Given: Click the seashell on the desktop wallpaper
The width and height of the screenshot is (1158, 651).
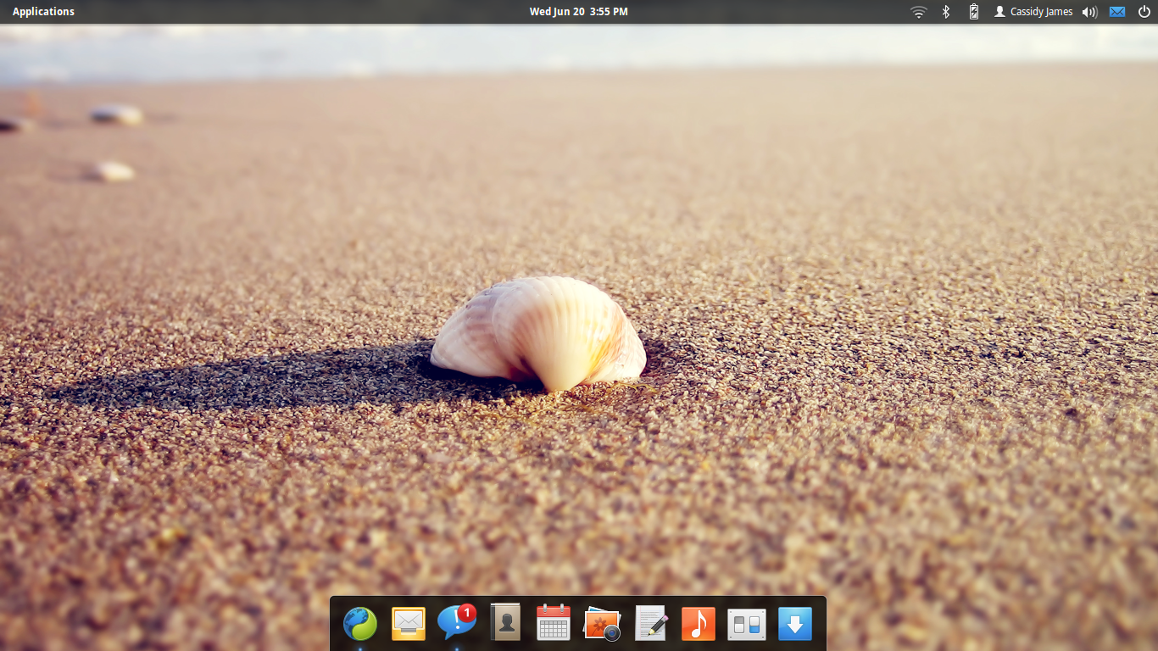Looking at the screenshot, I should (x=539, y=332).
